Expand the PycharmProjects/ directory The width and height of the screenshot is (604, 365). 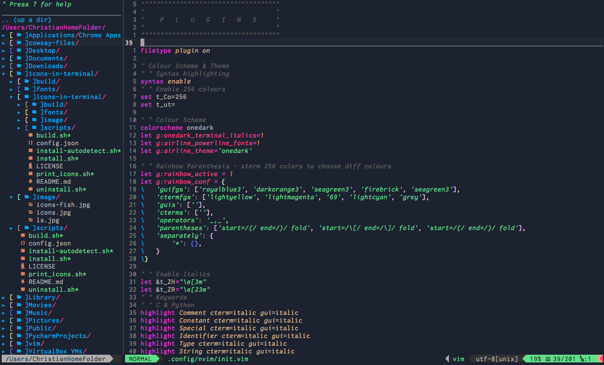pyautogui.click(x=3, y=335)
